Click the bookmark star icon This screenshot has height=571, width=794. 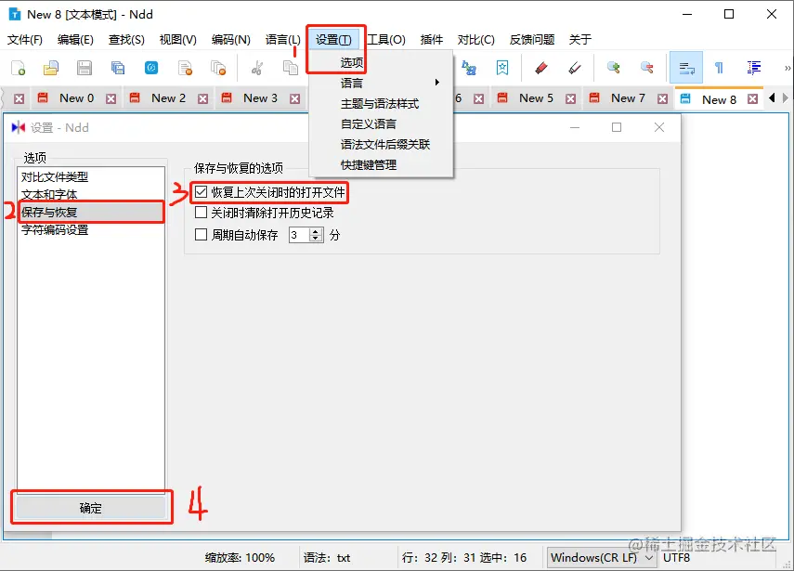502,68
